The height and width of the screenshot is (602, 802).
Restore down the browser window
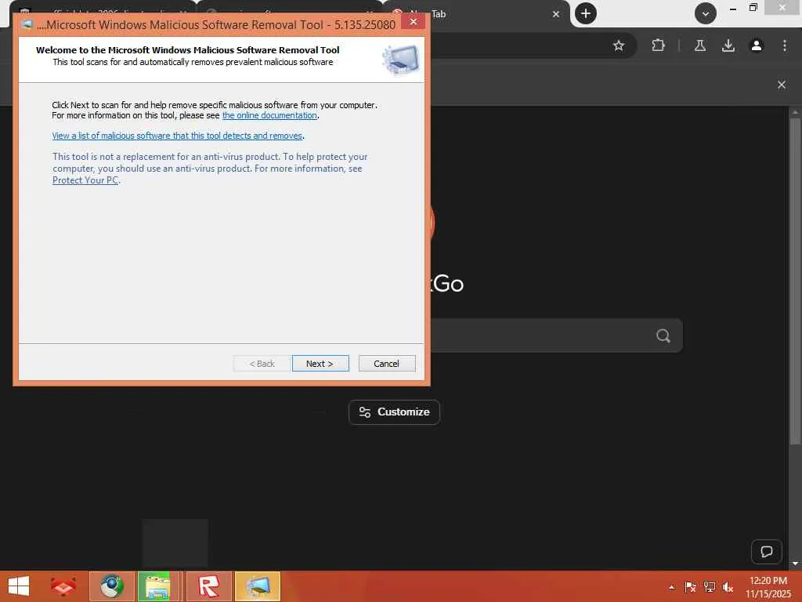point(753,8)
